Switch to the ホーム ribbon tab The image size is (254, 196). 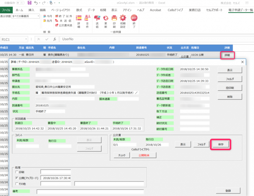[19, 10]
